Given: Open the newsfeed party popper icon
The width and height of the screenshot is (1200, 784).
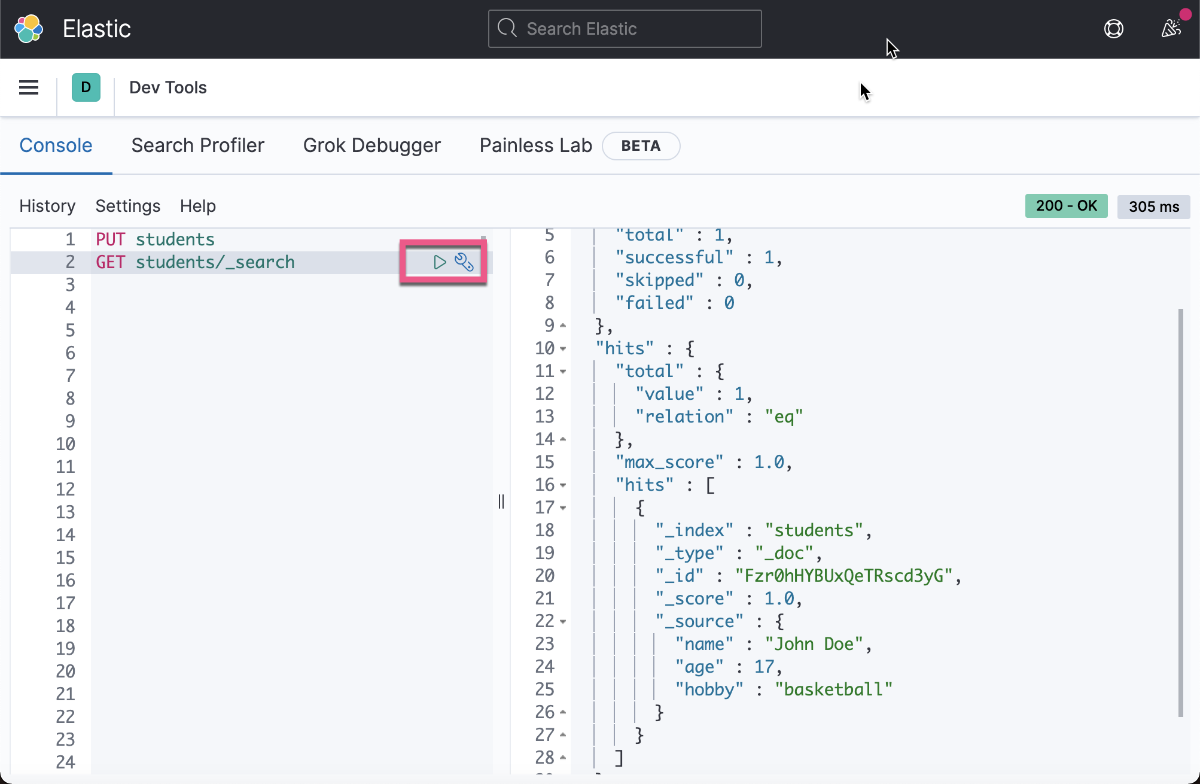Looking at the screenshot, I should click(x=1171, y=28).
